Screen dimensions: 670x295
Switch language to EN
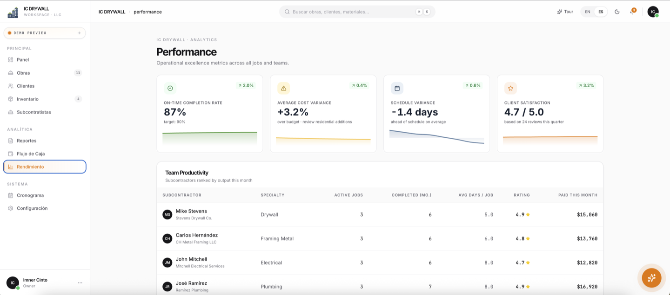coord(588,12)
